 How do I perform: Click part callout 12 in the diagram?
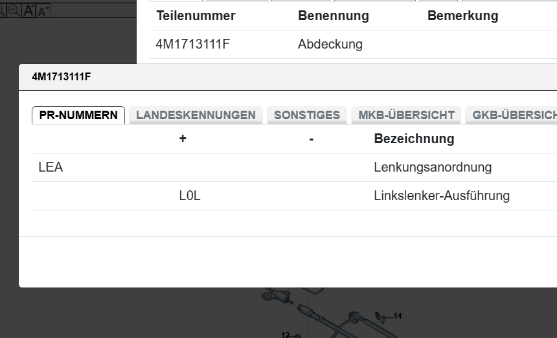pyautogui.click(x=286, y=335)
